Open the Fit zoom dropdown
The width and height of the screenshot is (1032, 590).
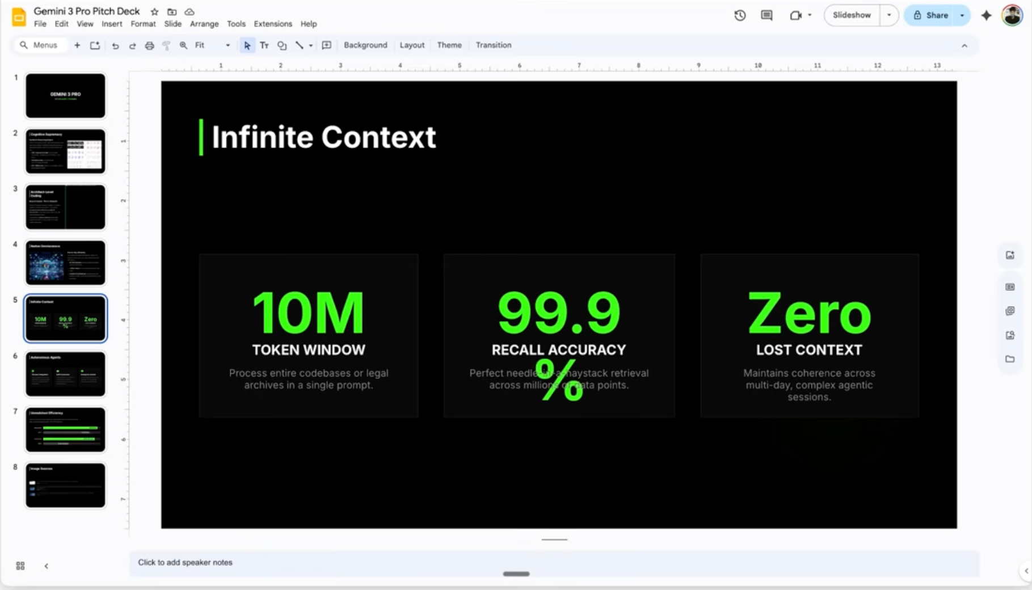212,45
